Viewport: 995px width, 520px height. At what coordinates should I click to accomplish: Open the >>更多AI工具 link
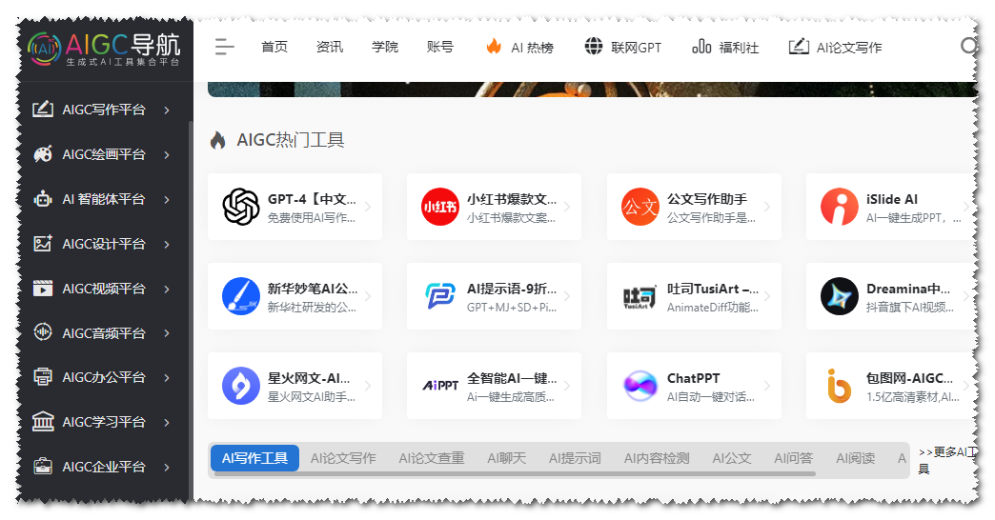pyautogui.click(x=948, y=460)
